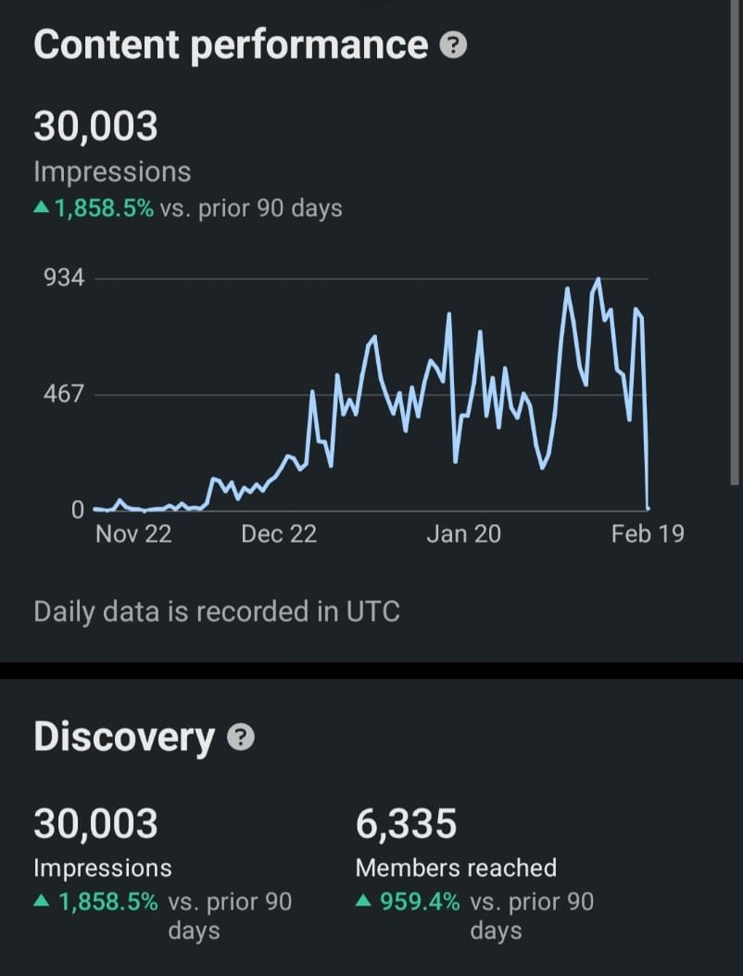
Task: Select the Feb 19 date on chart axis
Action: (648, 533)
